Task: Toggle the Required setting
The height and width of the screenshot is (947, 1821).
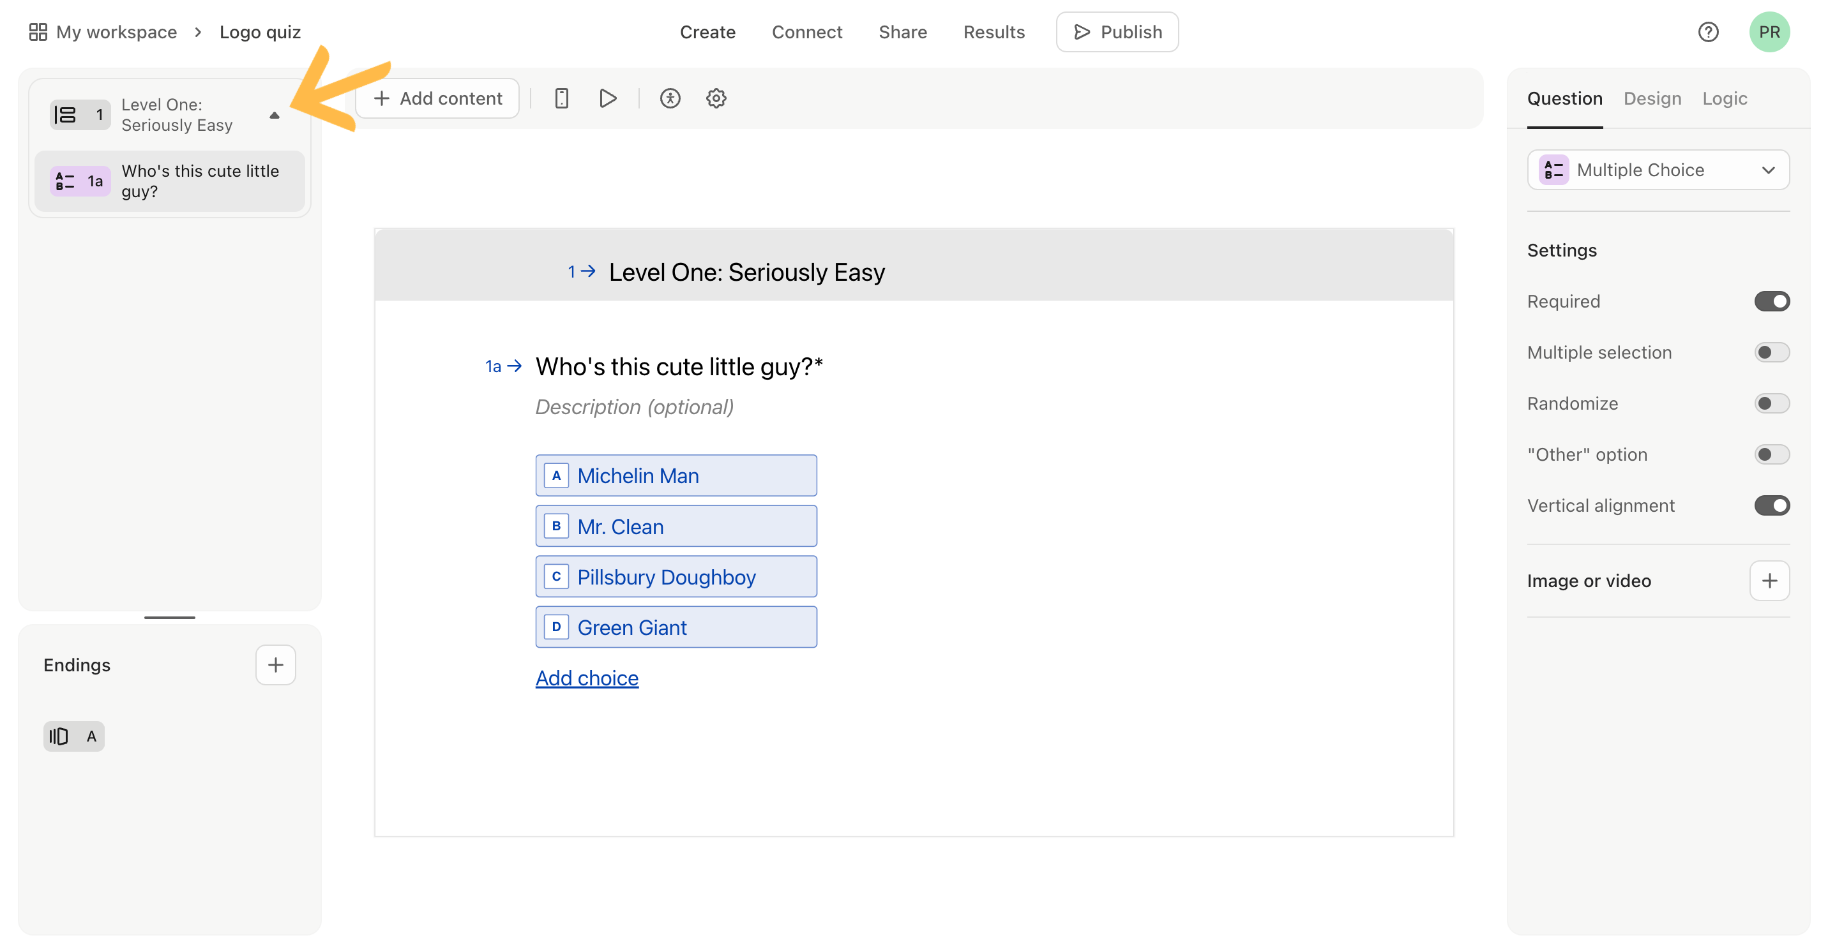Action: 1771,302
